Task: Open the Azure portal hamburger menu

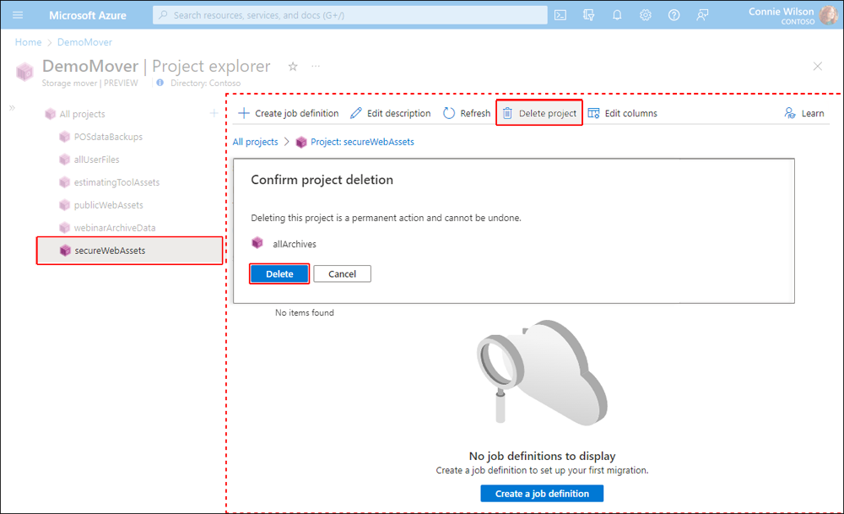Action: pos(18,15)
